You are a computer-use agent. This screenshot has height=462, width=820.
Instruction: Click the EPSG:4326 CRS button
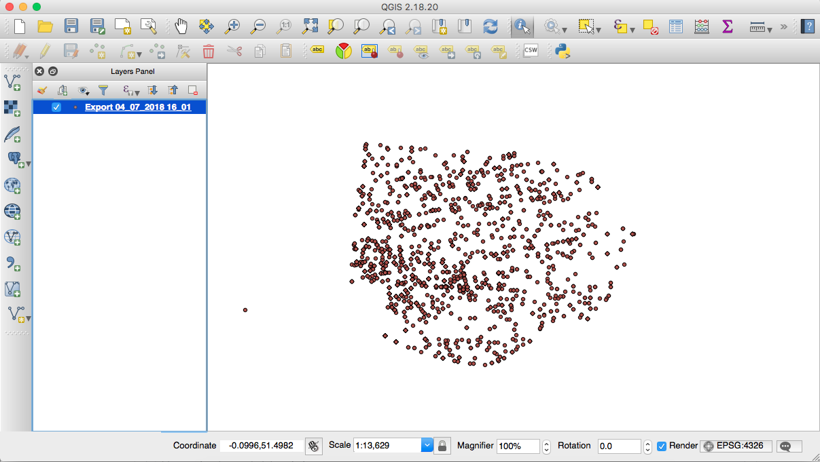coord(736,446)
